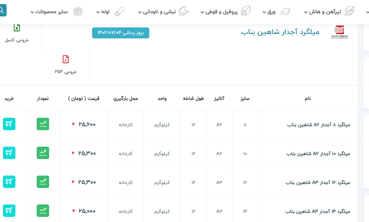Add میلگرد ۱۲ آجدار A۳ to cart
This screenshot has height=222, width=369.
pos(9,182)
